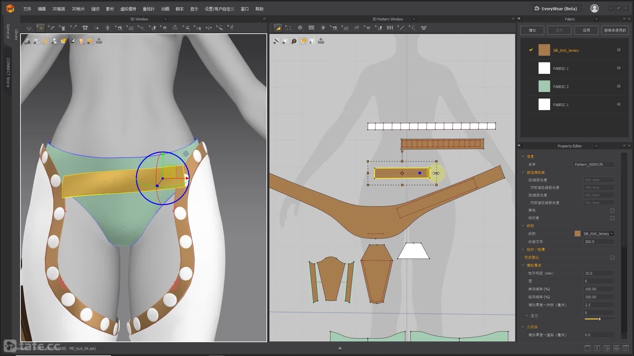The image size is (634, 356).
Task: Open the 缝纫 menu
Action: (95, 9)
